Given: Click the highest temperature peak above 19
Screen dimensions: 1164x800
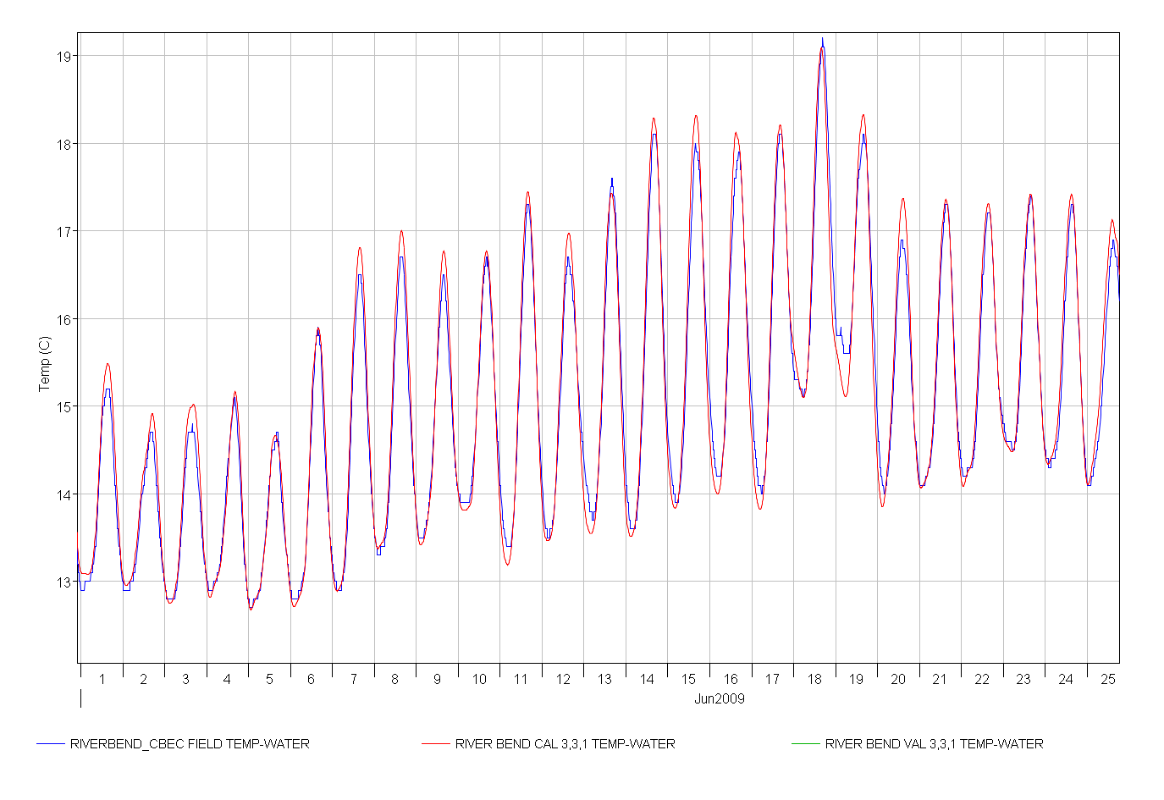Looking at the screenshot, I should click(822, 41).
